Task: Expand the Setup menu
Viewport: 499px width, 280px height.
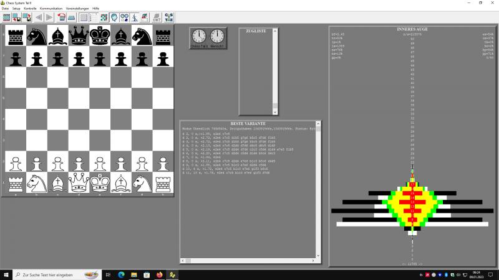Action: tap(16, 8)
